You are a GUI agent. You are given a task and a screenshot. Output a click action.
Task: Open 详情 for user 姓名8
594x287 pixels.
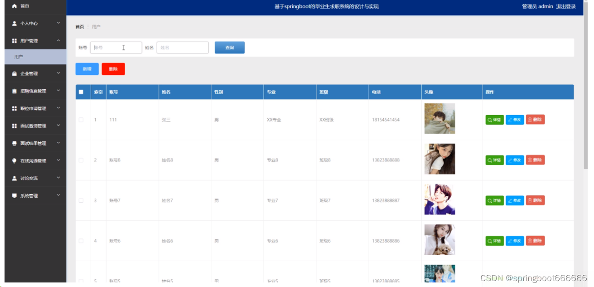point(494,160)
